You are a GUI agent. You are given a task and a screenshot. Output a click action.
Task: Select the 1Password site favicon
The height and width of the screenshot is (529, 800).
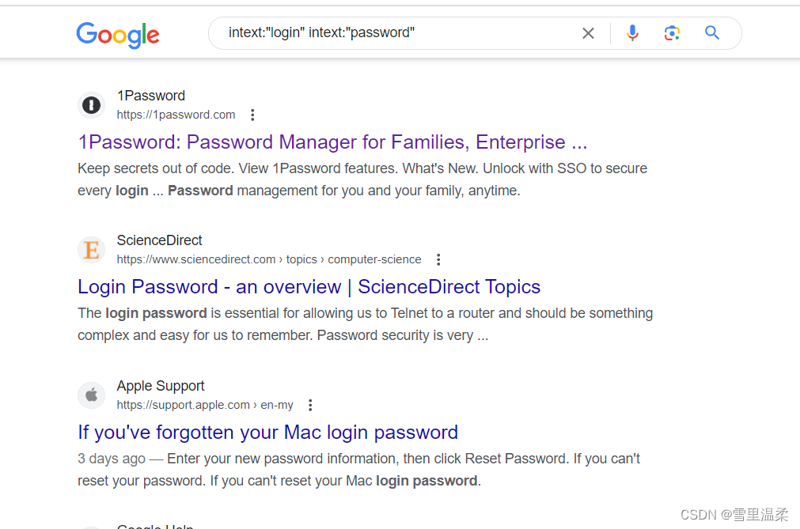[x=91, y=104]
